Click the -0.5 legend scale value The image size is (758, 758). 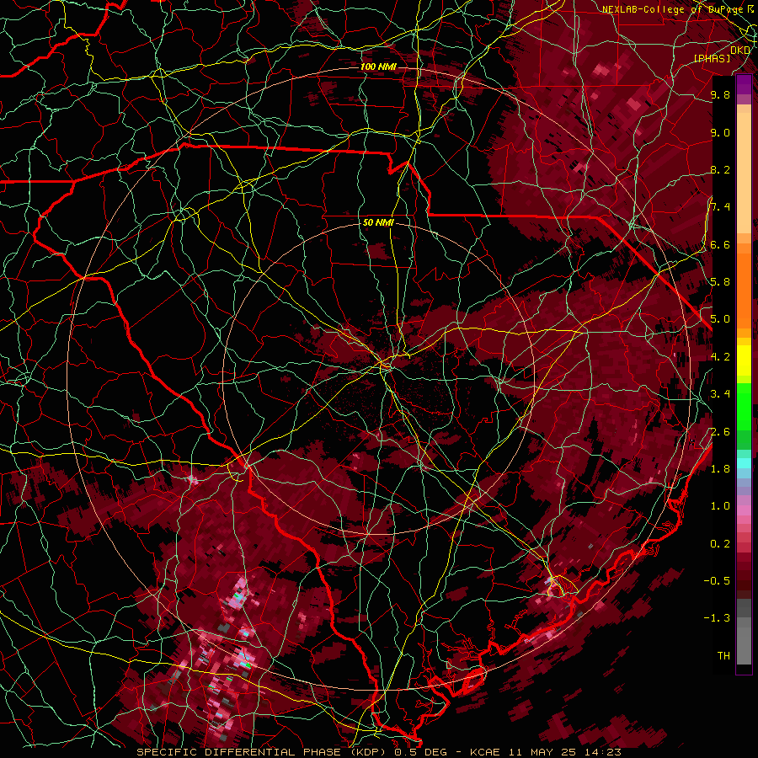point(717,581)
